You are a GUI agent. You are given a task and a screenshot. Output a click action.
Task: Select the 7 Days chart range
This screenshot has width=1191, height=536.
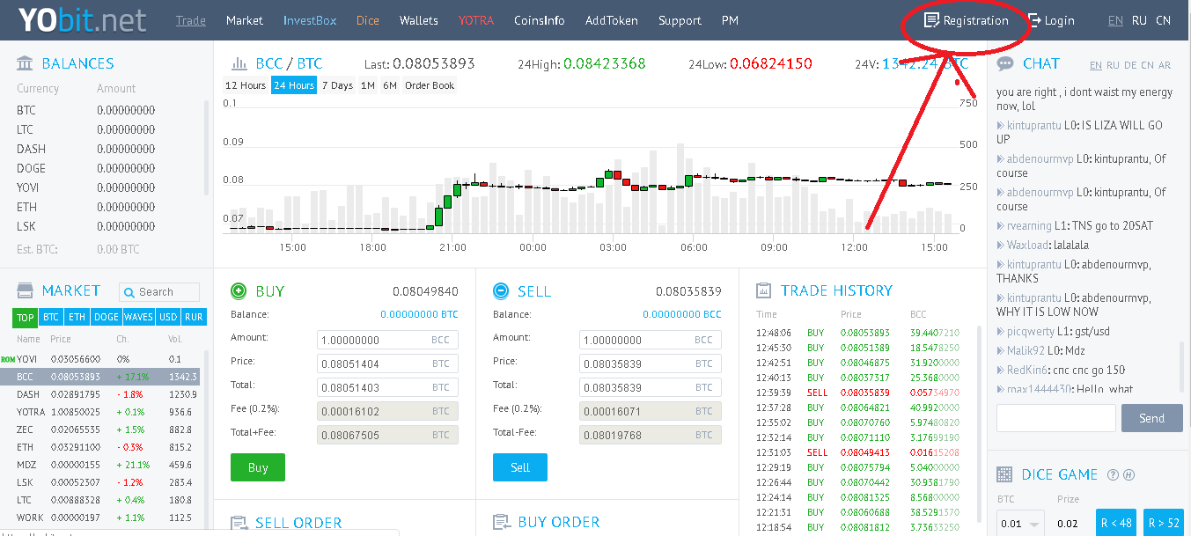coord(337,85)
